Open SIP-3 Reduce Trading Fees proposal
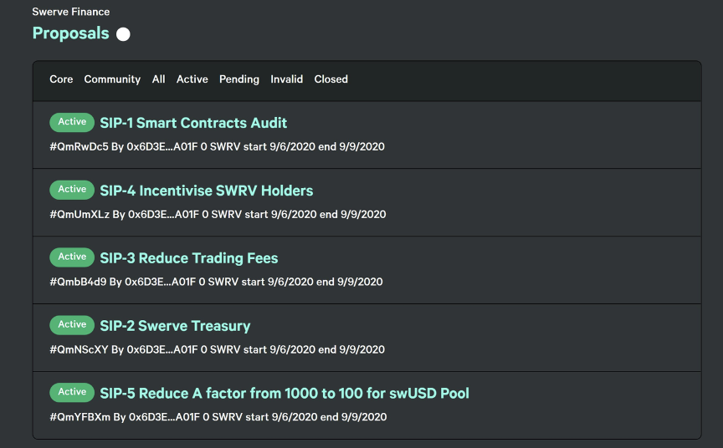Screen dimensions: 723x448 tap(188, 258)
